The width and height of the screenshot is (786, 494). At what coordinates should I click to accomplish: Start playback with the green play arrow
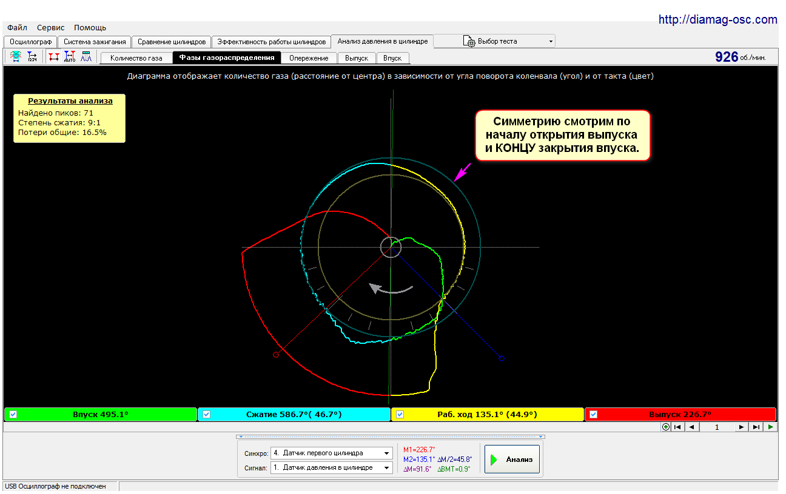pyautogui.click(x=770, y=427)
